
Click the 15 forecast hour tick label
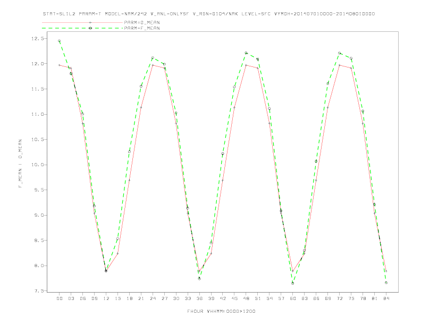pyautogui.click(x=117, y=298)
